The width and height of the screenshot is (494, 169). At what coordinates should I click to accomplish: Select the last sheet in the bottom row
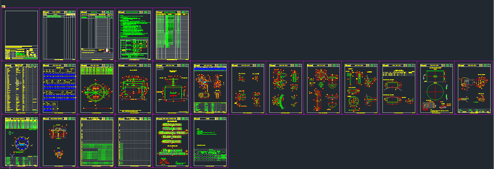[210, 142]
